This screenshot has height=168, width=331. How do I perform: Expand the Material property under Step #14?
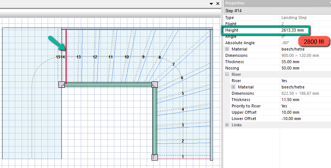tap(227, 49)
